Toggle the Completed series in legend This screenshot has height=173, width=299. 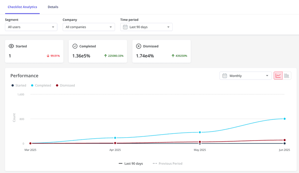tap(41, 85)
